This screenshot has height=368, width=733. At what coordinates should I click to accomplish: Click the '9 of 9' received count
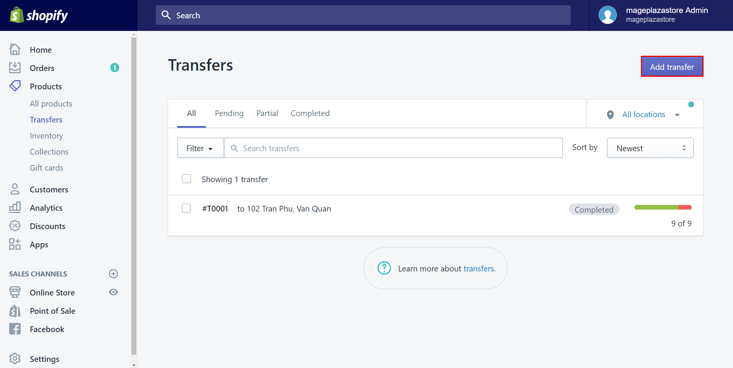coord(681,223)
